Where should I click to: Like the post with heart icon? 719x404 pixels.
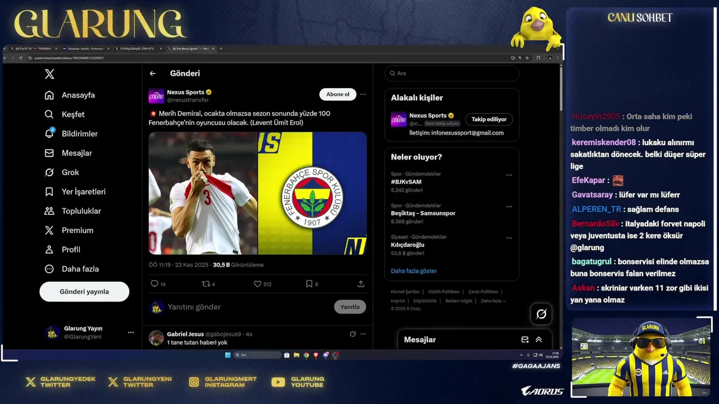coord(257,284)
